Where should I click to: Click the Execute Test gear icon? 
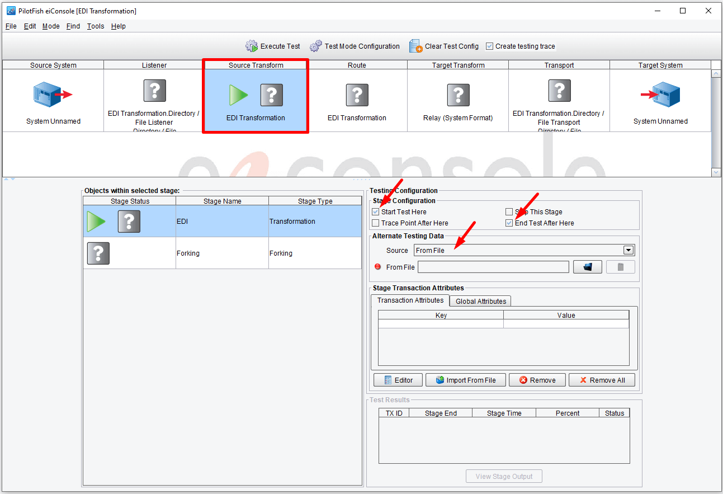252,46
